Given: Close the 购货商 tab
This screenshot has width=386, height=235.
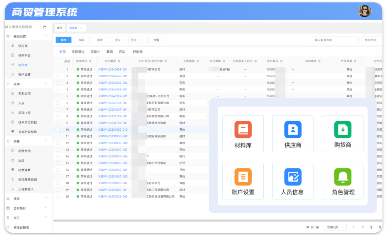Looking at the screenshot, I should tap(80, 28).
